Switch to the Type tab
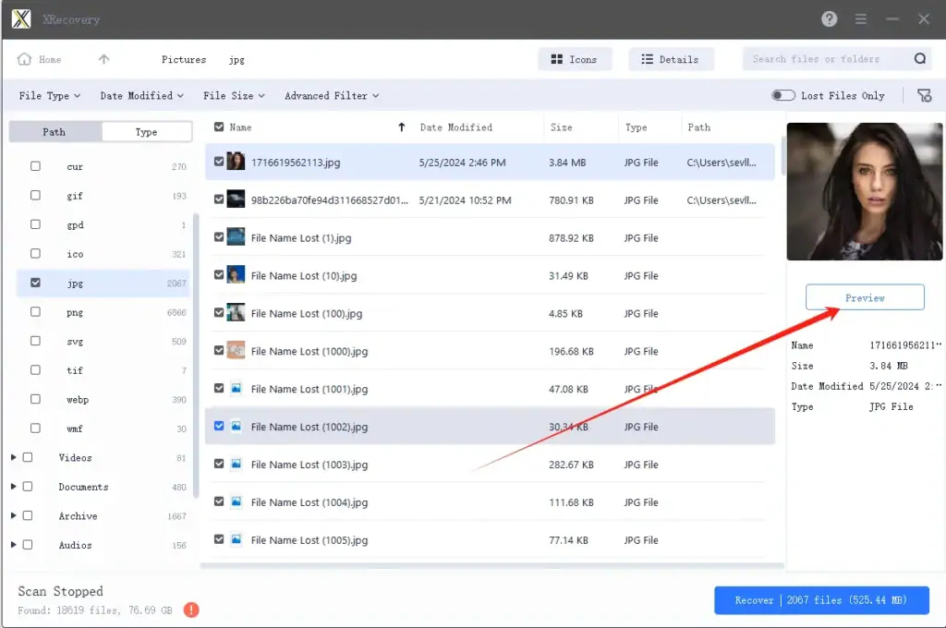The height and width of the screenshot is (628, 946). (146, 131)
